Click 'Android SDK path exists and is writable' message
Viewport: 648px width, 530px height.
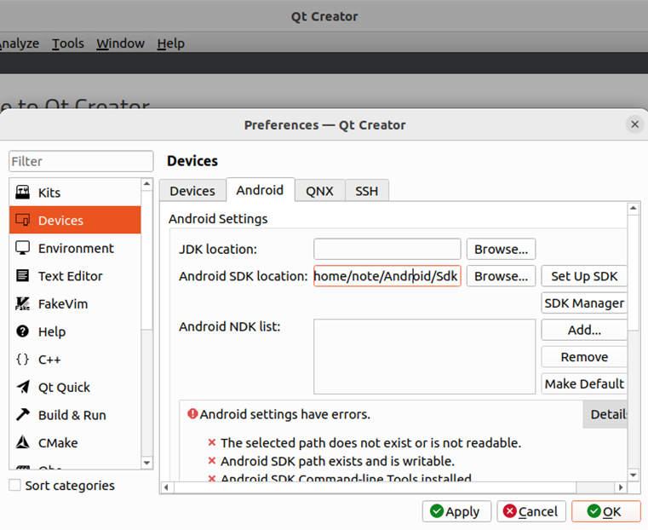click(337, 461)
